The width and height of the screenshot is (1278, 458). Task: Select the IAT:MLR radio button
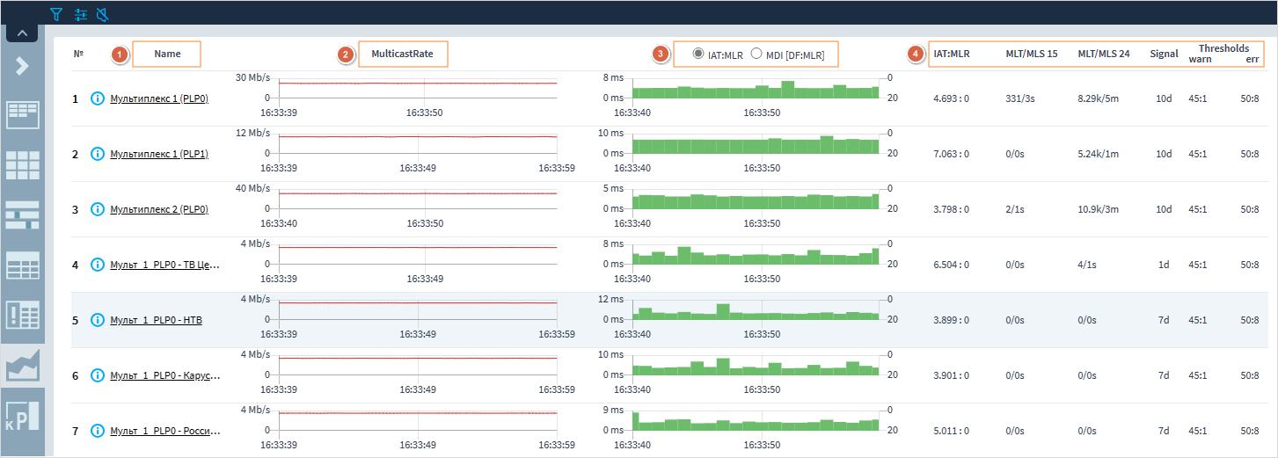698,55
